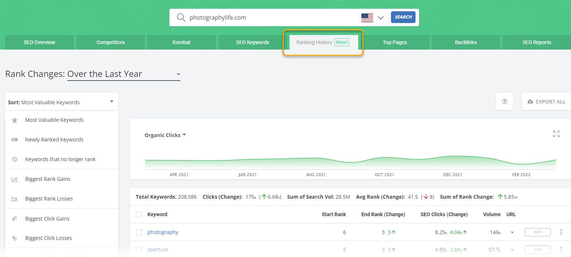Image resolution: width=571 pixels, height=257 pixels.
Task: Click the Newly Ranked Keywords icon
Action: pyautogui.click(x=15, y=140)
